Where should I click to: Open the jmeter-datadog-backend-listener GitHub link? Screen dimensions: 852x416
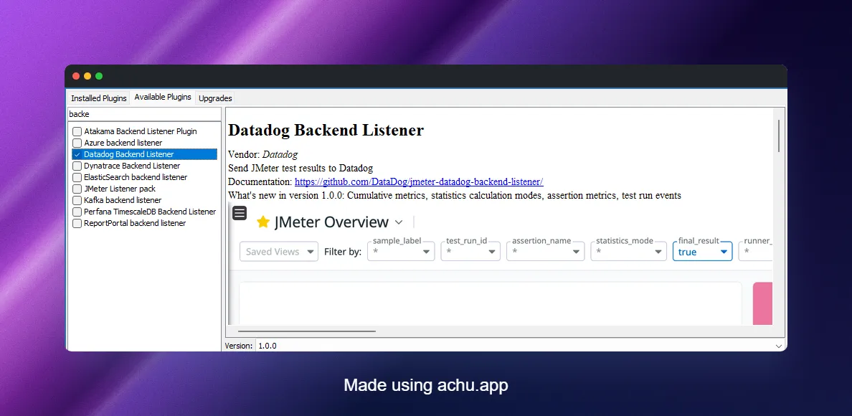click(419, 181)
